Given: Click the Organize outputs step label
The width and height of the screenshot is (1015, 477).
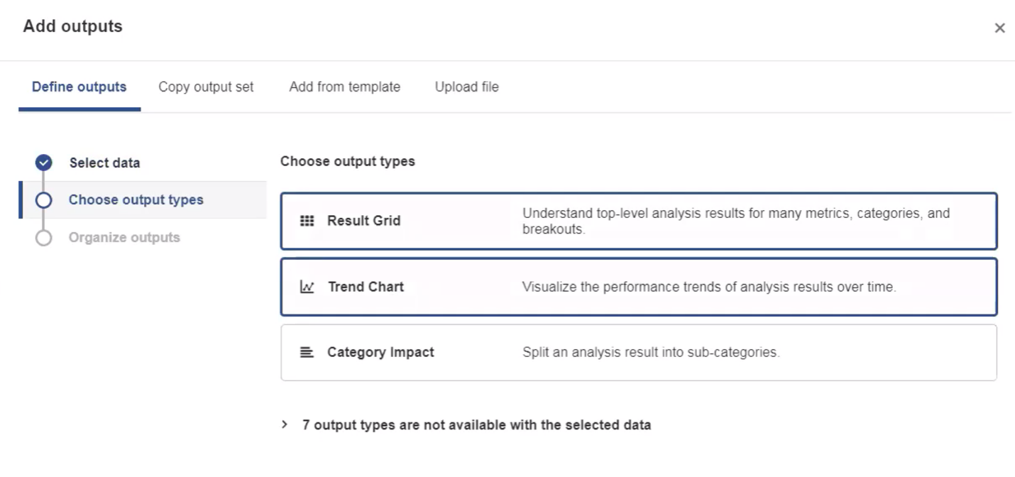Looking at the screenshot, I should (124, 238).
